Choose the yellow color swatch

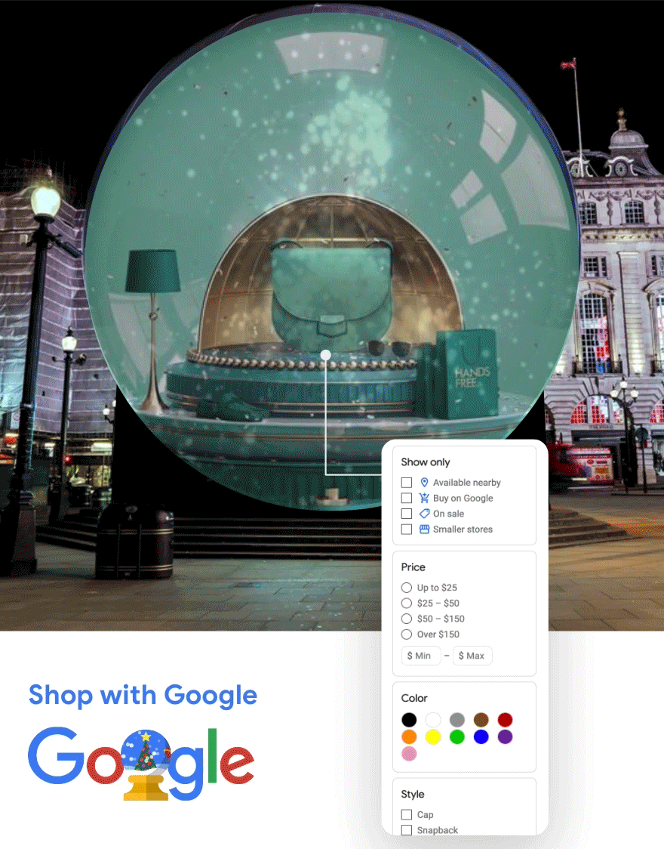tap(433, 737)
